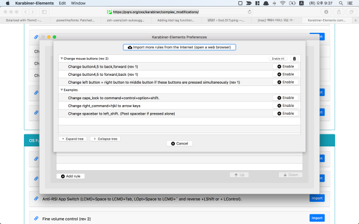
Task: Click the Down button
Action: 291,175
